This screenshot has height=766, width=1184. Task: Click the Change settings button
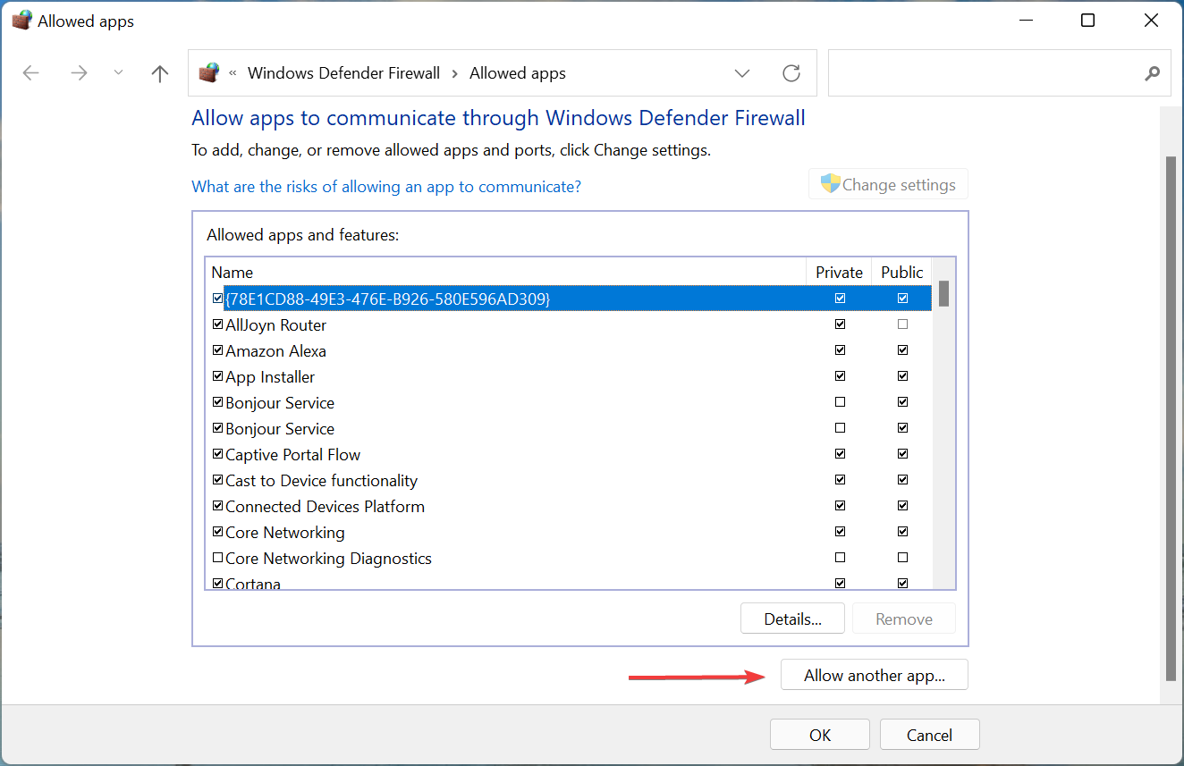coord(888,184)
